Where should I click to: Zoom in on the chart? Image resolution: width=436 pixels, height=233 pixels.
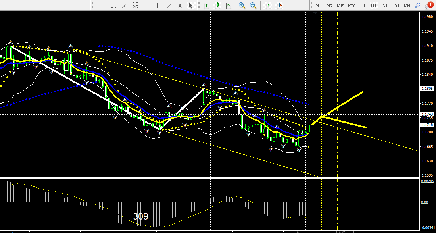242,6
